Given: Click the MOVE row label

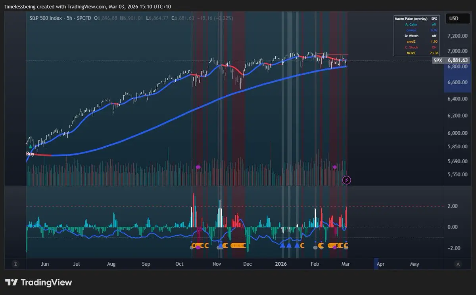Looking at the screenshot, I should point(411,53).
